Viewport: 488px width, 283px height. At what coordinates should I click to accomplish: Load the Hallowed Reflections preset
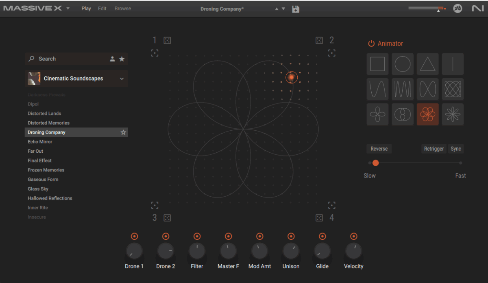50,198
